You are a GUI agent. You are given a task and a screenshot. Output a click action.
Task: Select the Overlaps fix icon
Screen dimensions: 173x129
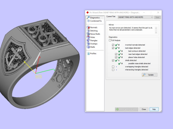[x=88, y=44]
